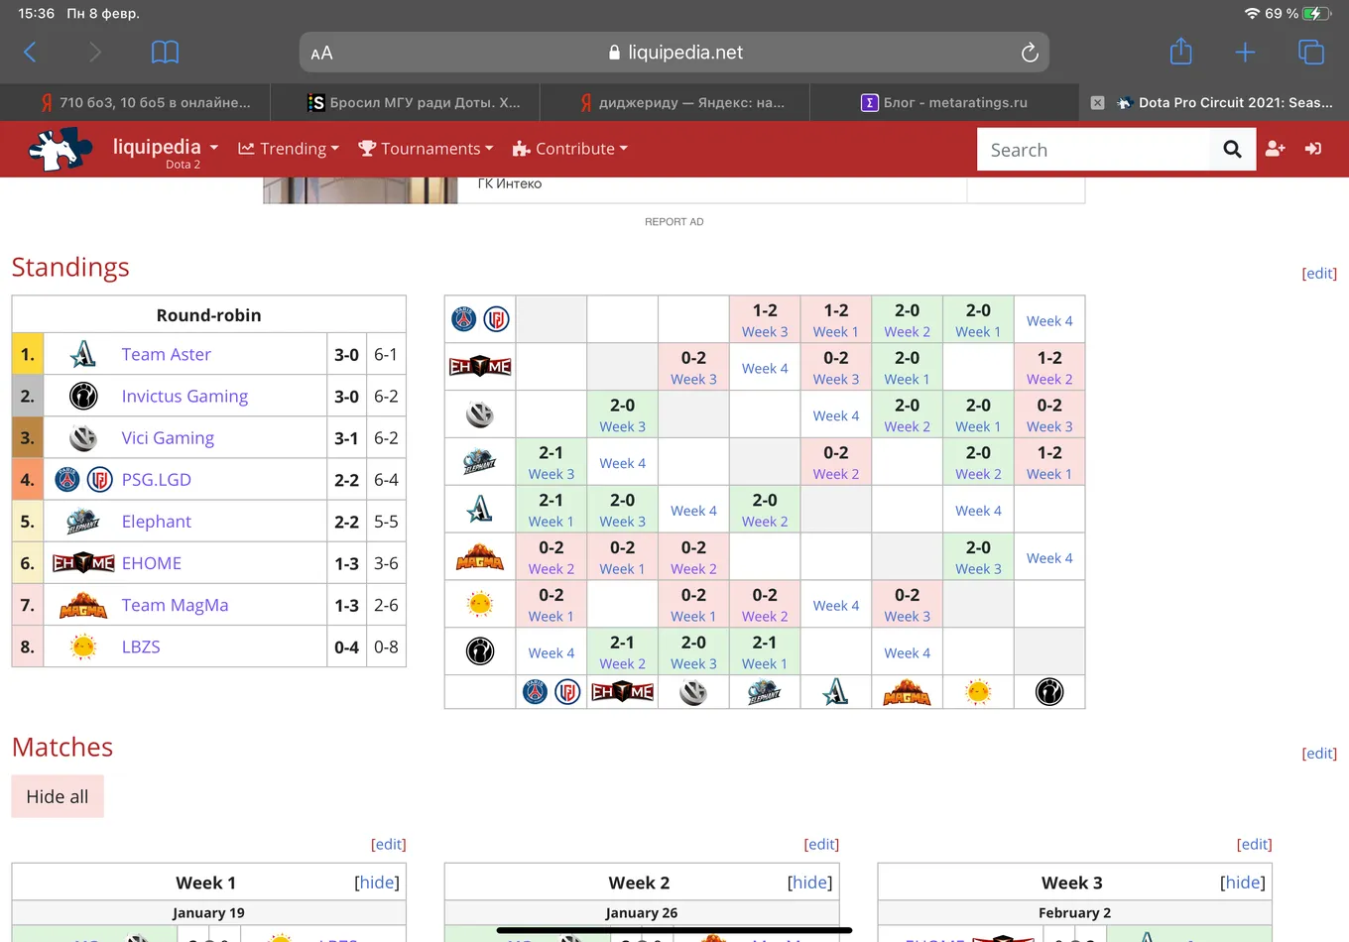Viewport: 1349px width, 942px height.
Task: Select the Dota Pro Circuit 2021 tab
Action: click(1226, 102)
